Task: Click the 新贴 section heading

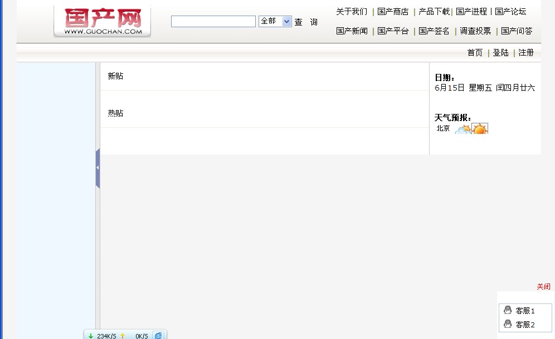Action: click(115, 76)
